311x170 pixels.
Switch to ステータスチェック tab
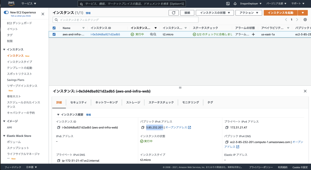161,102
